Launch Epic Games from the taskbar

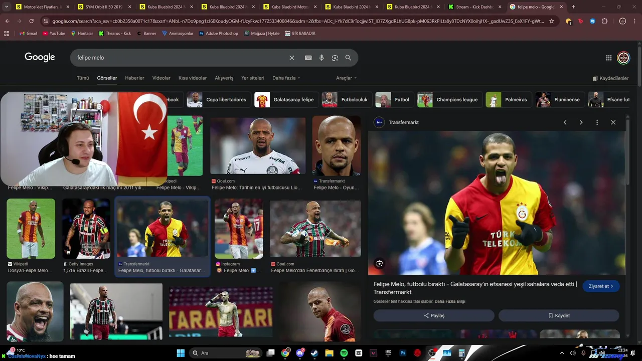coord(388,353)
